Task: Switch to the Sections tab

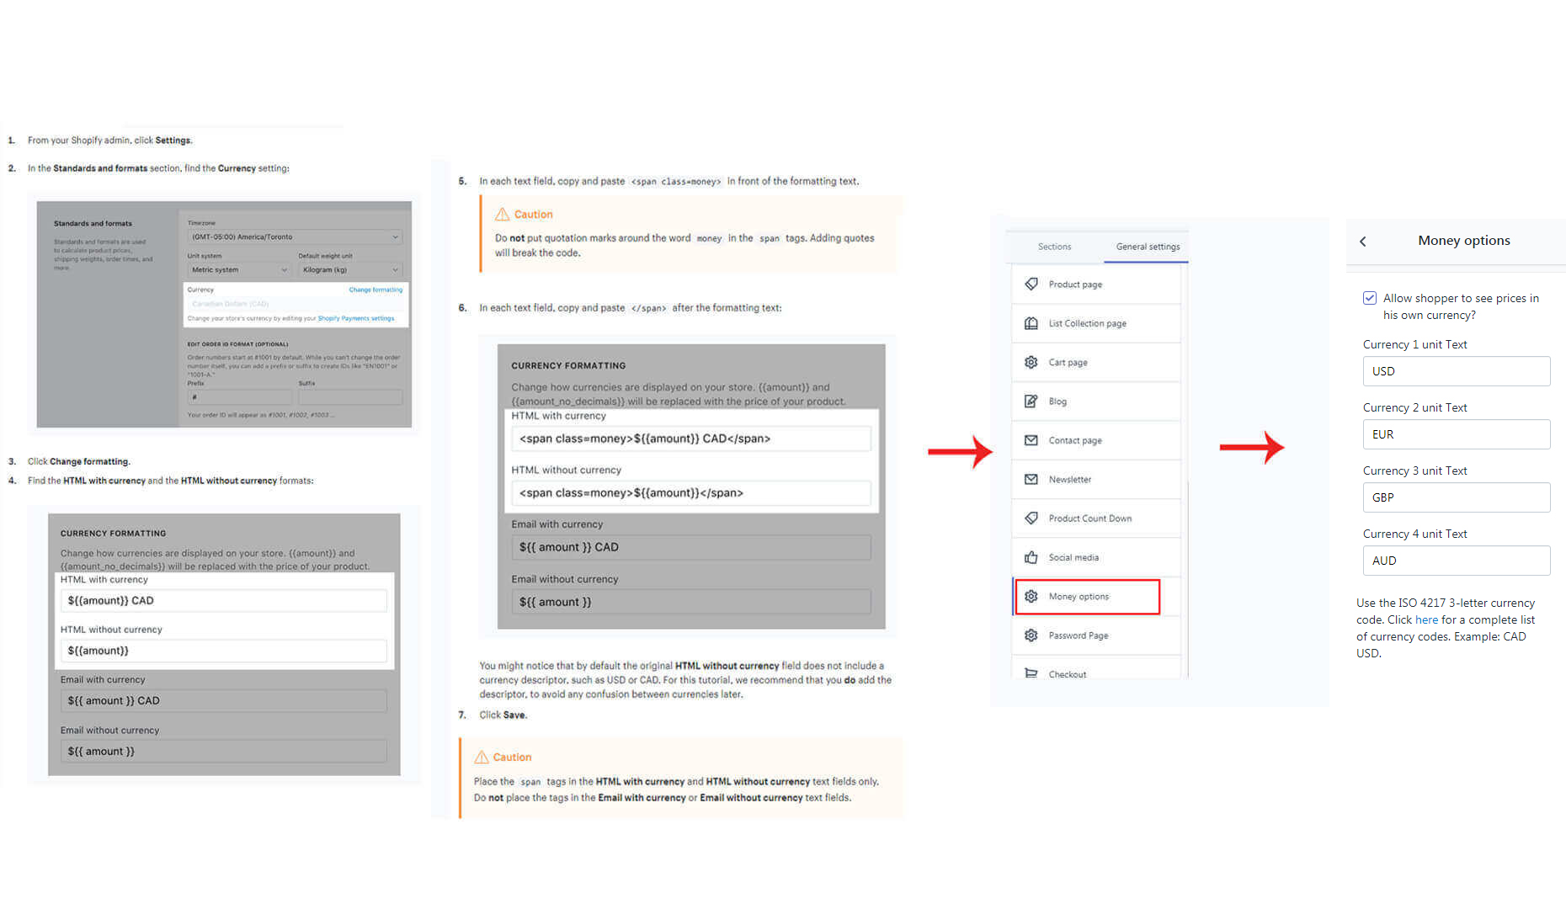Action: (x=1054, y=247)
